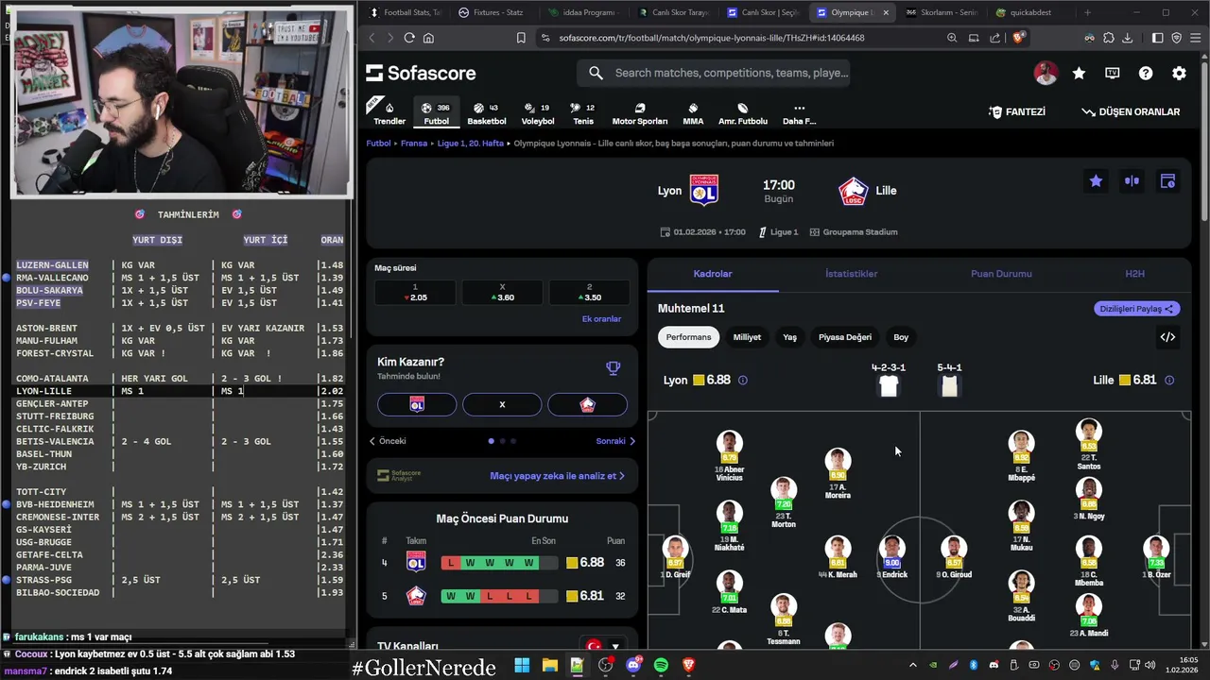
Task: Open Fransa breadcrumb link
Action: 414,144
